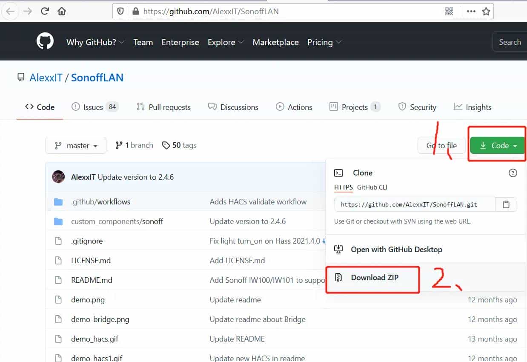Open the page actions three-dot menu
The height and width of the screenshot is (362, 527).
(x=471, y=11)
